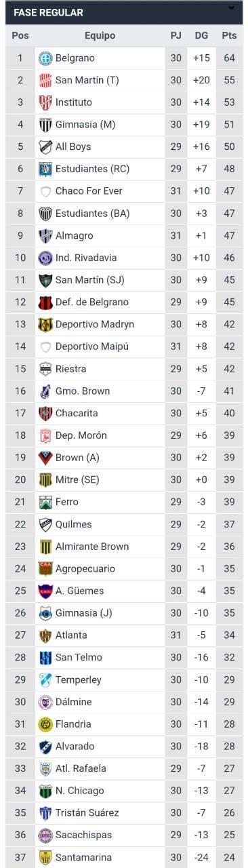Sort table by Pts column header
This screenshot has width=248, height=868.
[229, 36]
